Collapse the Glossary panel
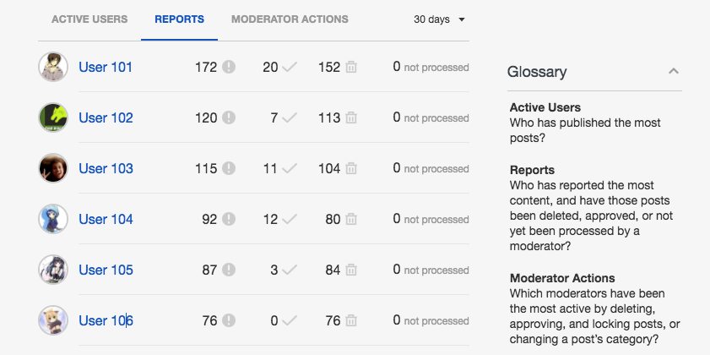Screen dimensions: 710x355 pos(673,72)
